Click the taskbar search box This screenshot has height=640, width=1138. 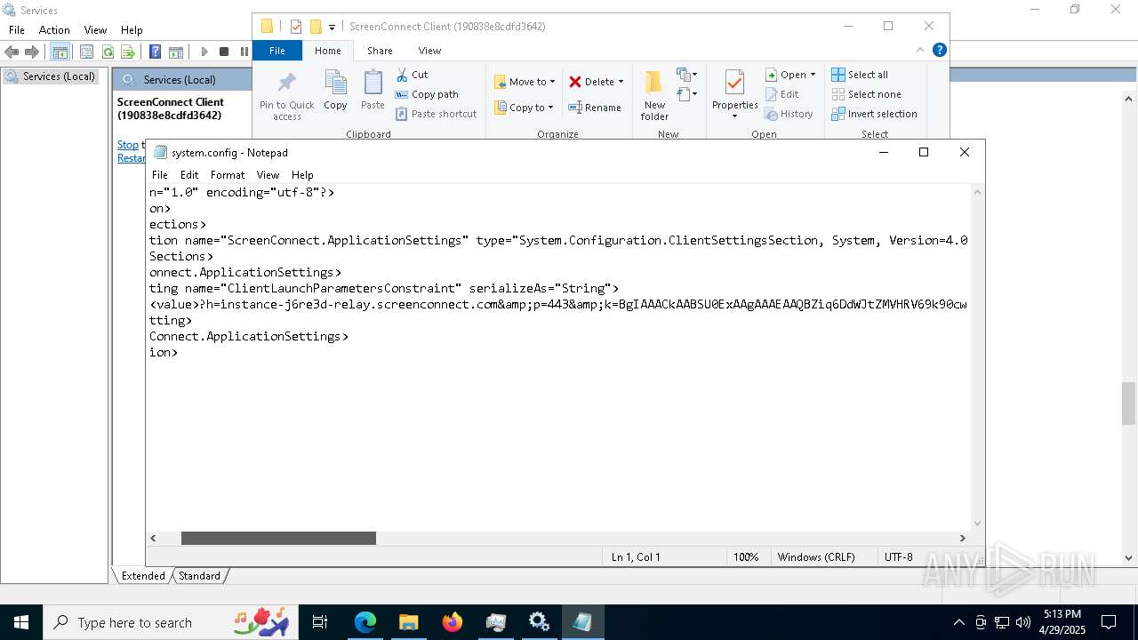pyautogui.click(x=172, y=622)
